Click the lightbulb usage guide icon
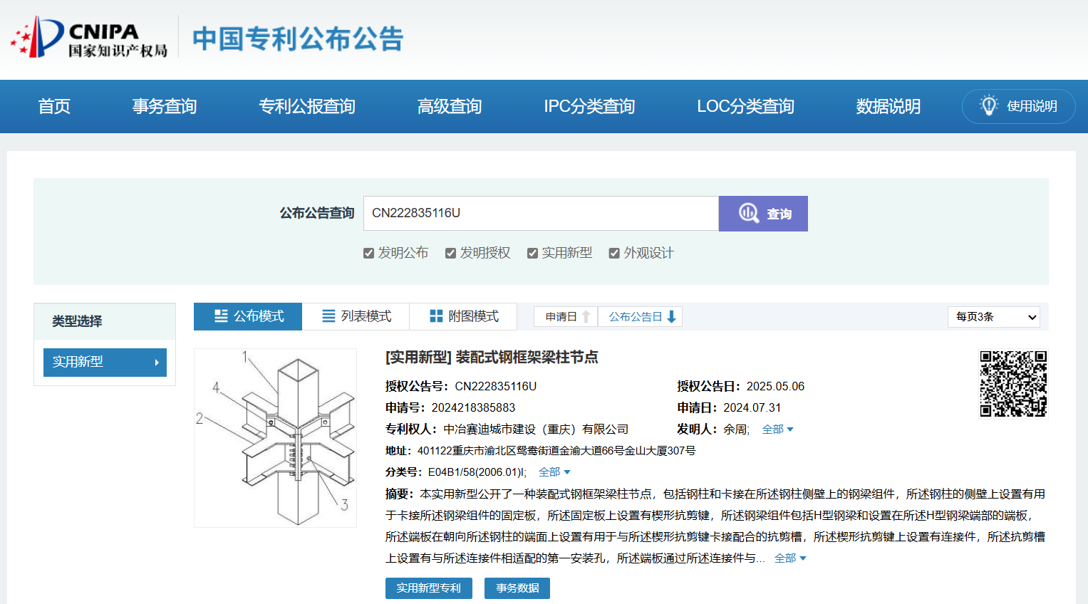Screen dimensions: 1088x604 click(x=988, y=105)
